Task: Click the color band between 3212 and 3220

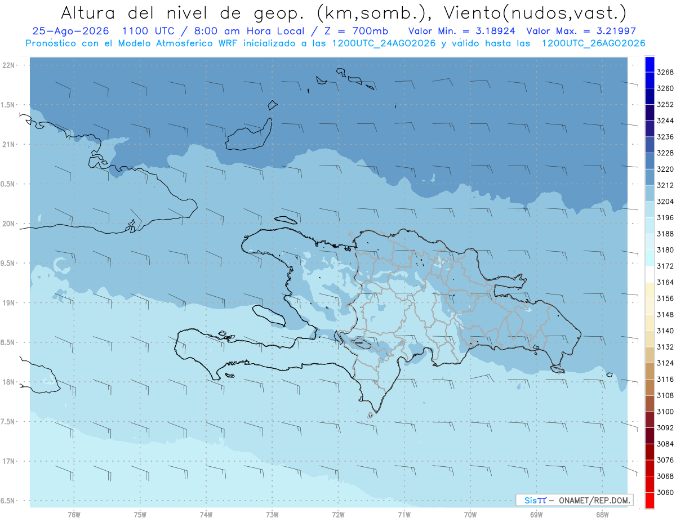Action: [x=650, y=177]
